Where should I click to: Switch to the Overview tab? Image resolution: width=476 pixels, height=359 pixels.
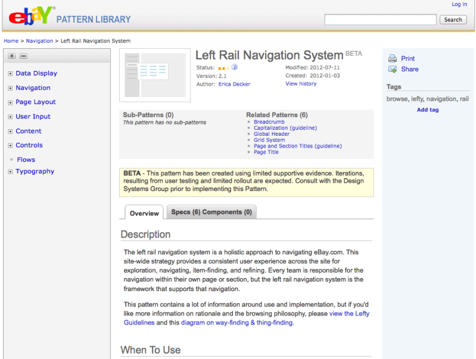(144, 213)
